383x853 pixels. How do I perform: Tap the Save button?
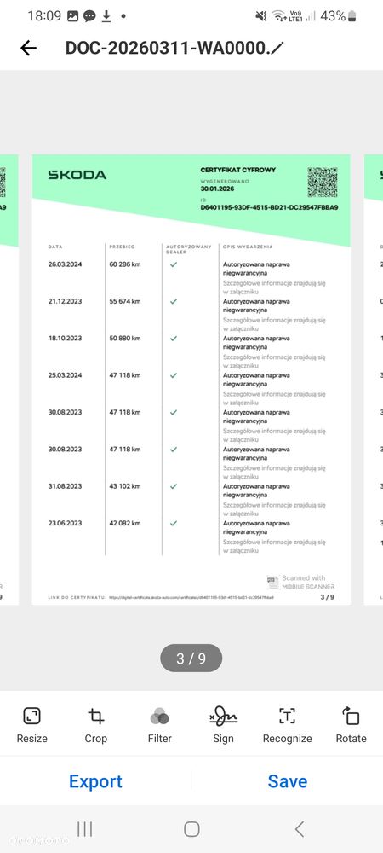pyautogui.click(x=288, y=781)
